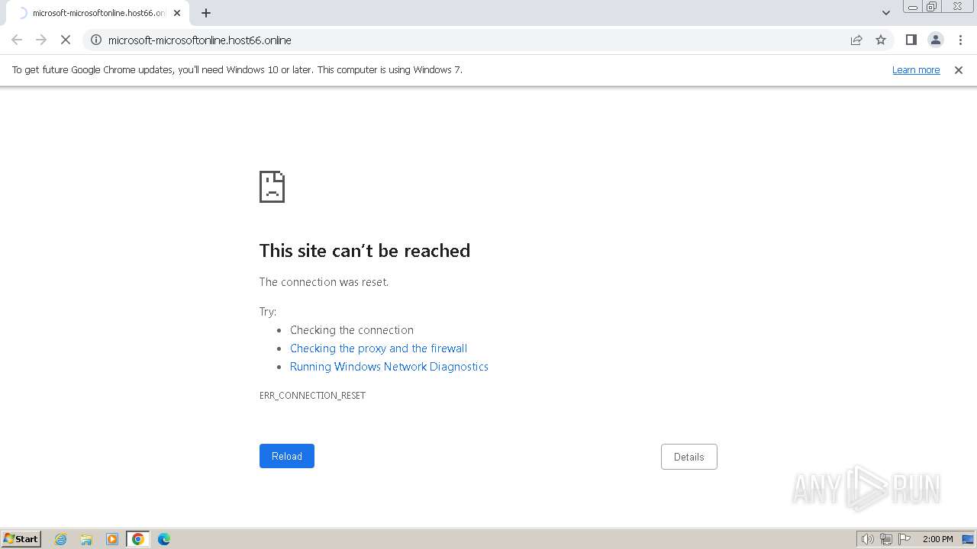Open the side panel
The width and height of the screenshot is (977, 549).
[911, 40]
